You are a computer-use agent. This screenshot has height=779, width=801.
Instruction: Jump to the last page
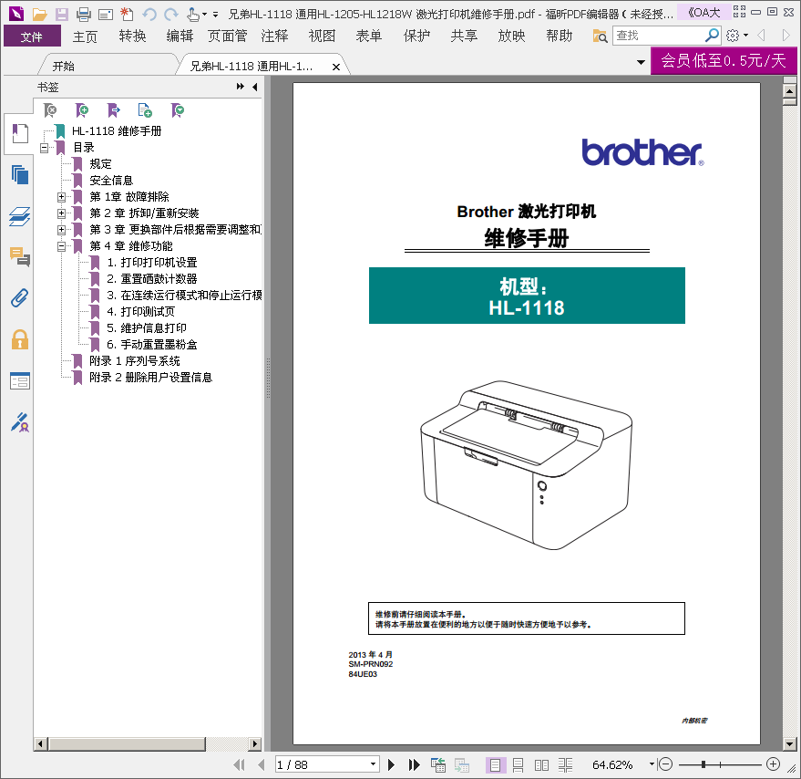click(415, 764)
